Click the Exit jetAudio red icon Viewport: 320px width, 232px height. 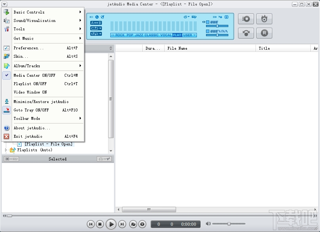click(6, 136)
